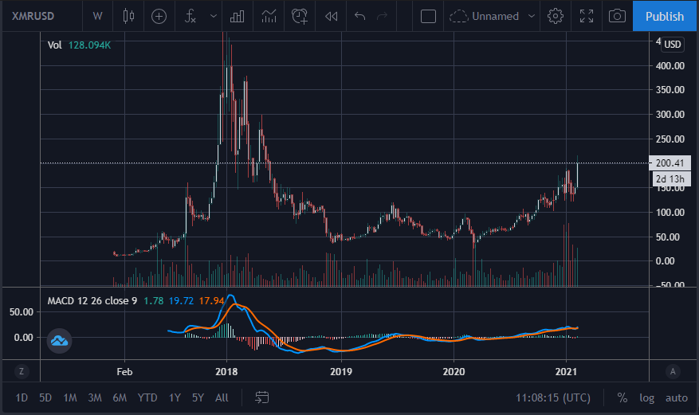Click the 100.00 price scale label
The image size is (699, 415).
pyautogui.click(x=670, y=213)
